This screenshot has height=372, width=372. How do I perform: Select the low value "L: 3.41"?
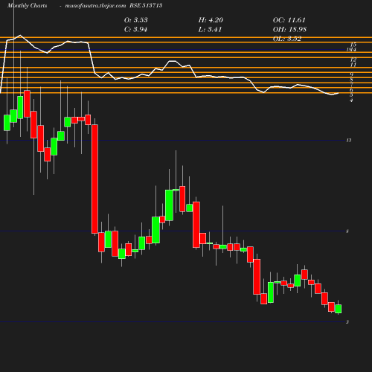[210, 30]
